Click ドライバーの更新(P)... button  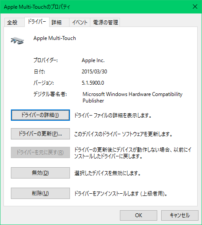(40, 134)
